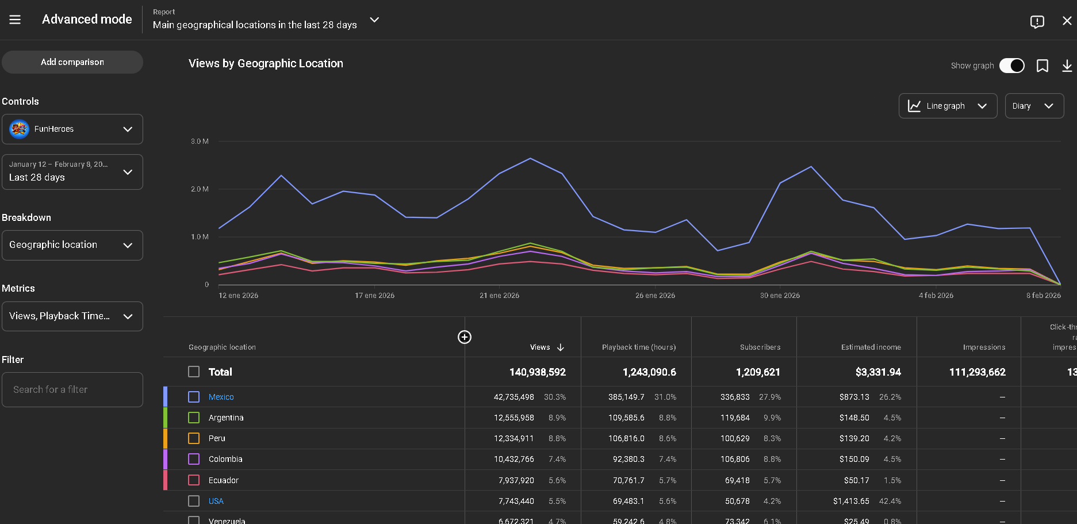
Task: Open the Line graph chart type dropdown
Action: pyautogui.click(x=947, y=106)
